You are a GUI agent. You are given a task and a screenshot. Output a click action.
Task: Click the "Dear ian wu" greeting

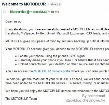(x=14, y=21)
